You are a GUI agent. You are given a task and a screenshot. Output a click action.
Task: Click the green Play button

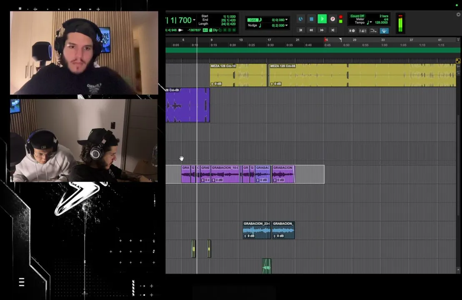[x=322, y=19]
